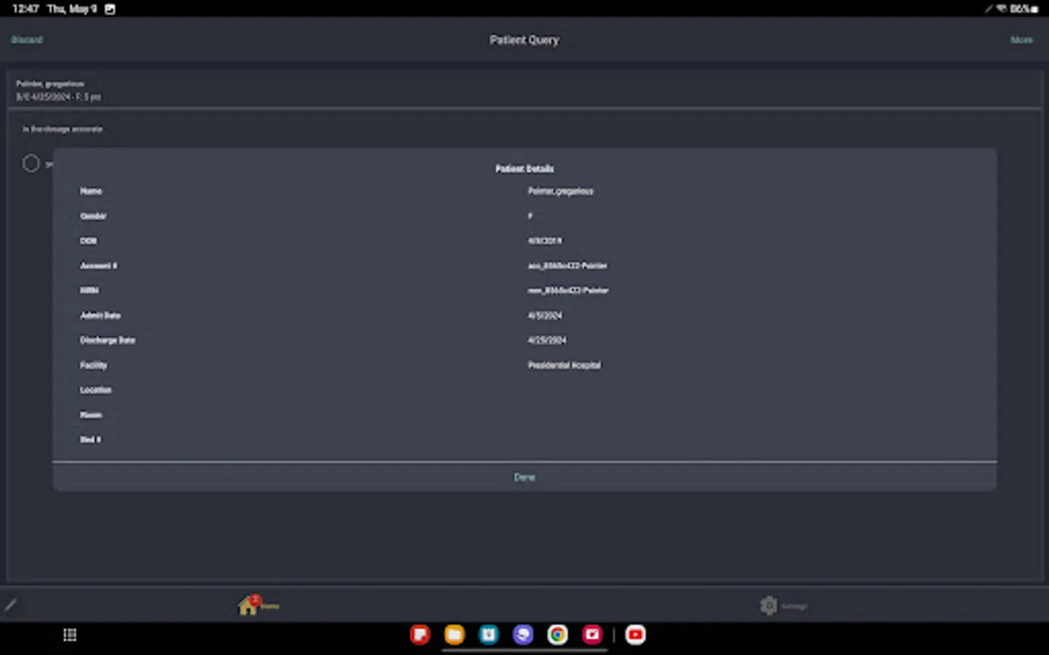Click the Patient Query page title
Viewport: 1049px width, 655px height.
coord(524,40)
